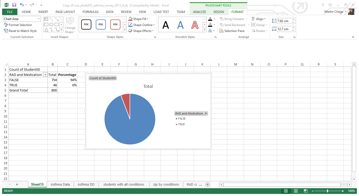359x196 pixels.
Task: Click the Save icon in quick access toolbar
Action: (x=14, y=5)
